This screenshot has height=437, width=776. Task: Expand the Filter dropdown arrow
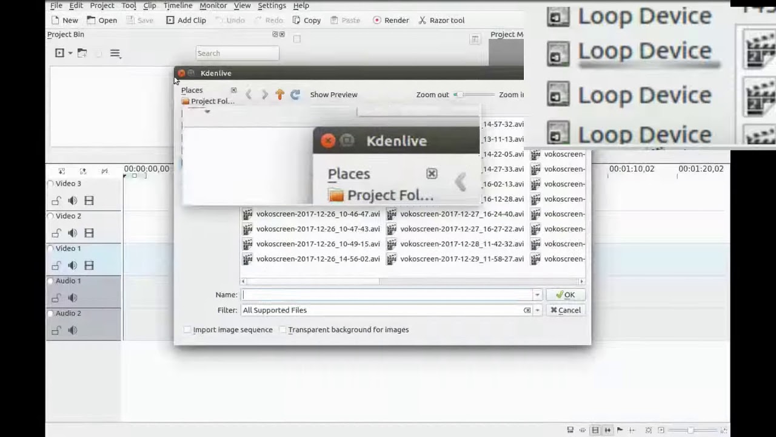[x=537, y=310]
